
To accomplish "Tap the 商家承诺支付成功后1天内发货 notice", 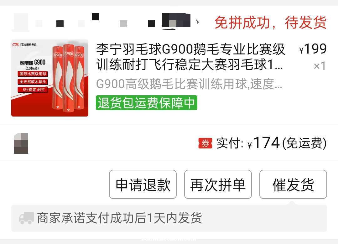I will coord(120,218).
